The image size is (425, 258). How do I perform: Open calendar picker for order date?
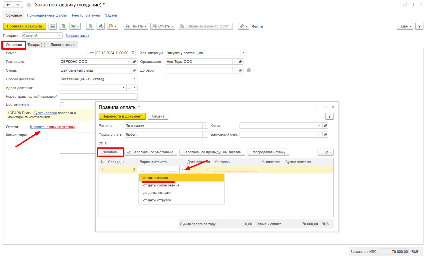click(x=133, y=53)
